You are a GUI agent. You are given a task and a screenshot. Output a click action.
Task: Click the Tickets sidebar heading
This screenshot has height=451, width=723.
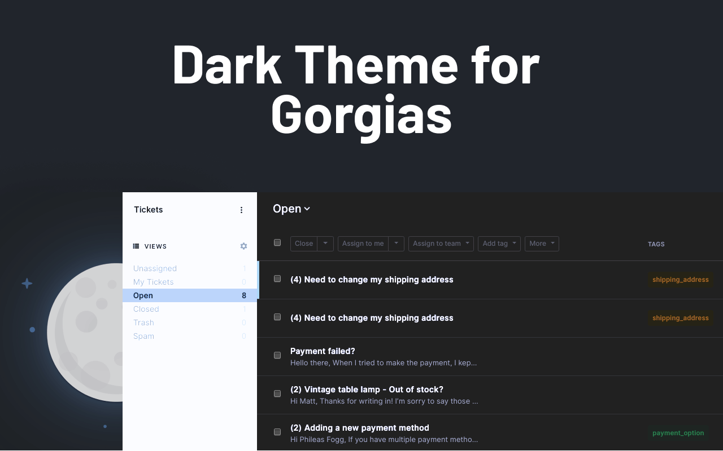point(149,210)
